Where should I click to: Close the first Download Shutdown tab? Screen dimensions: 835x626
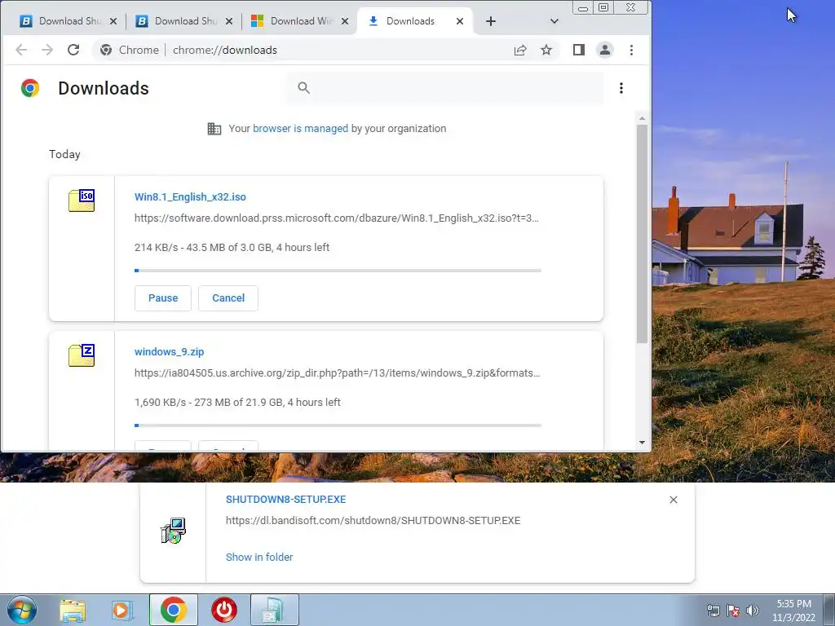click(113, 21)
